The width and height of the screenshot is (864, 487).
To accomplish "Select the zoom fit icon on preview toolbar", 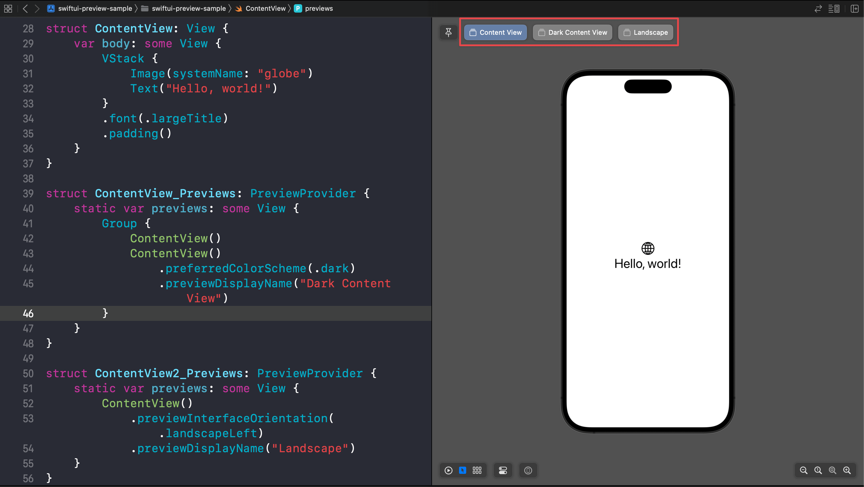I will click(833, 470).
